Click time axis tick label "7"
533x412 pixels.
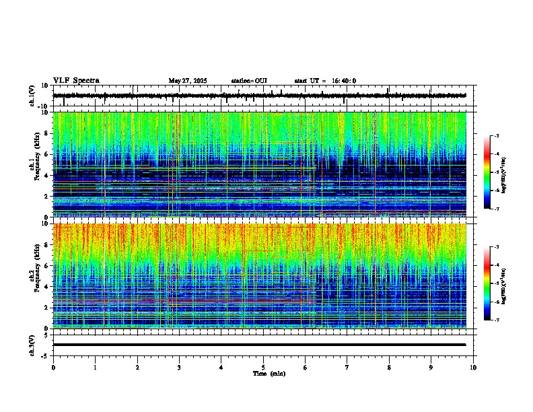(347, 368)
